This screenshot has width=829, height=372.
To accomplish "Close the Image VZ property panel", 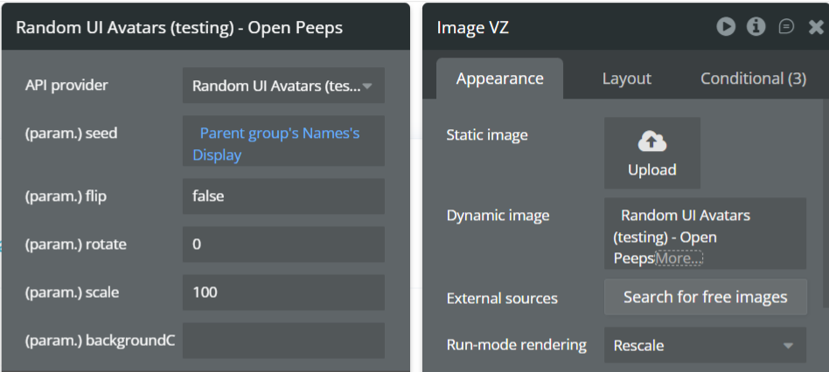I will (x=816, y=27).
